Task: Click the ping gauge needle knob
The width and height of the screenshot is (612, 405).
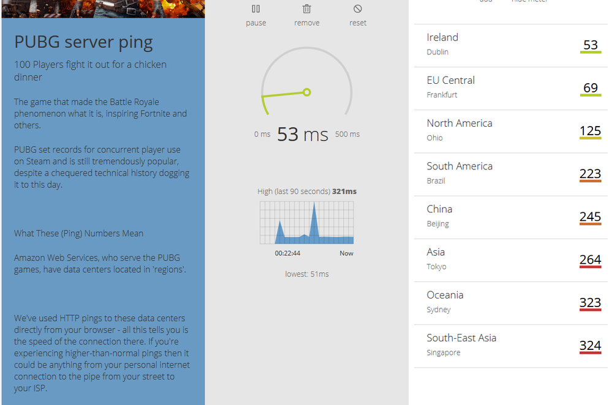Action: (307, 92)
